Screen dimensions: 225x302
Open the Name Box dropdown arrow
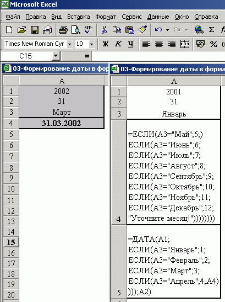[56, 56]
